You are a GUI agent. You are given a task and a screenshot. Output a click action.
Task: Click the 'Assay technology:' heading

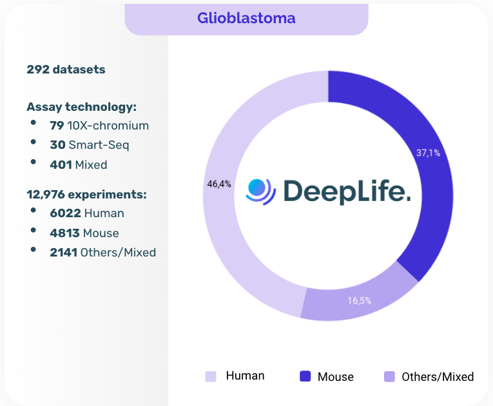82,107
